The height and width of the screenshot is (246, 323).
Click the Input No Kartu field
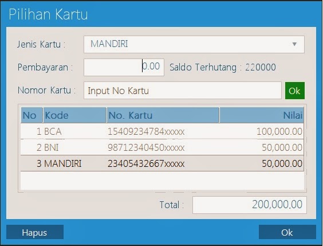pyautogui.click(x=183, y=91)
